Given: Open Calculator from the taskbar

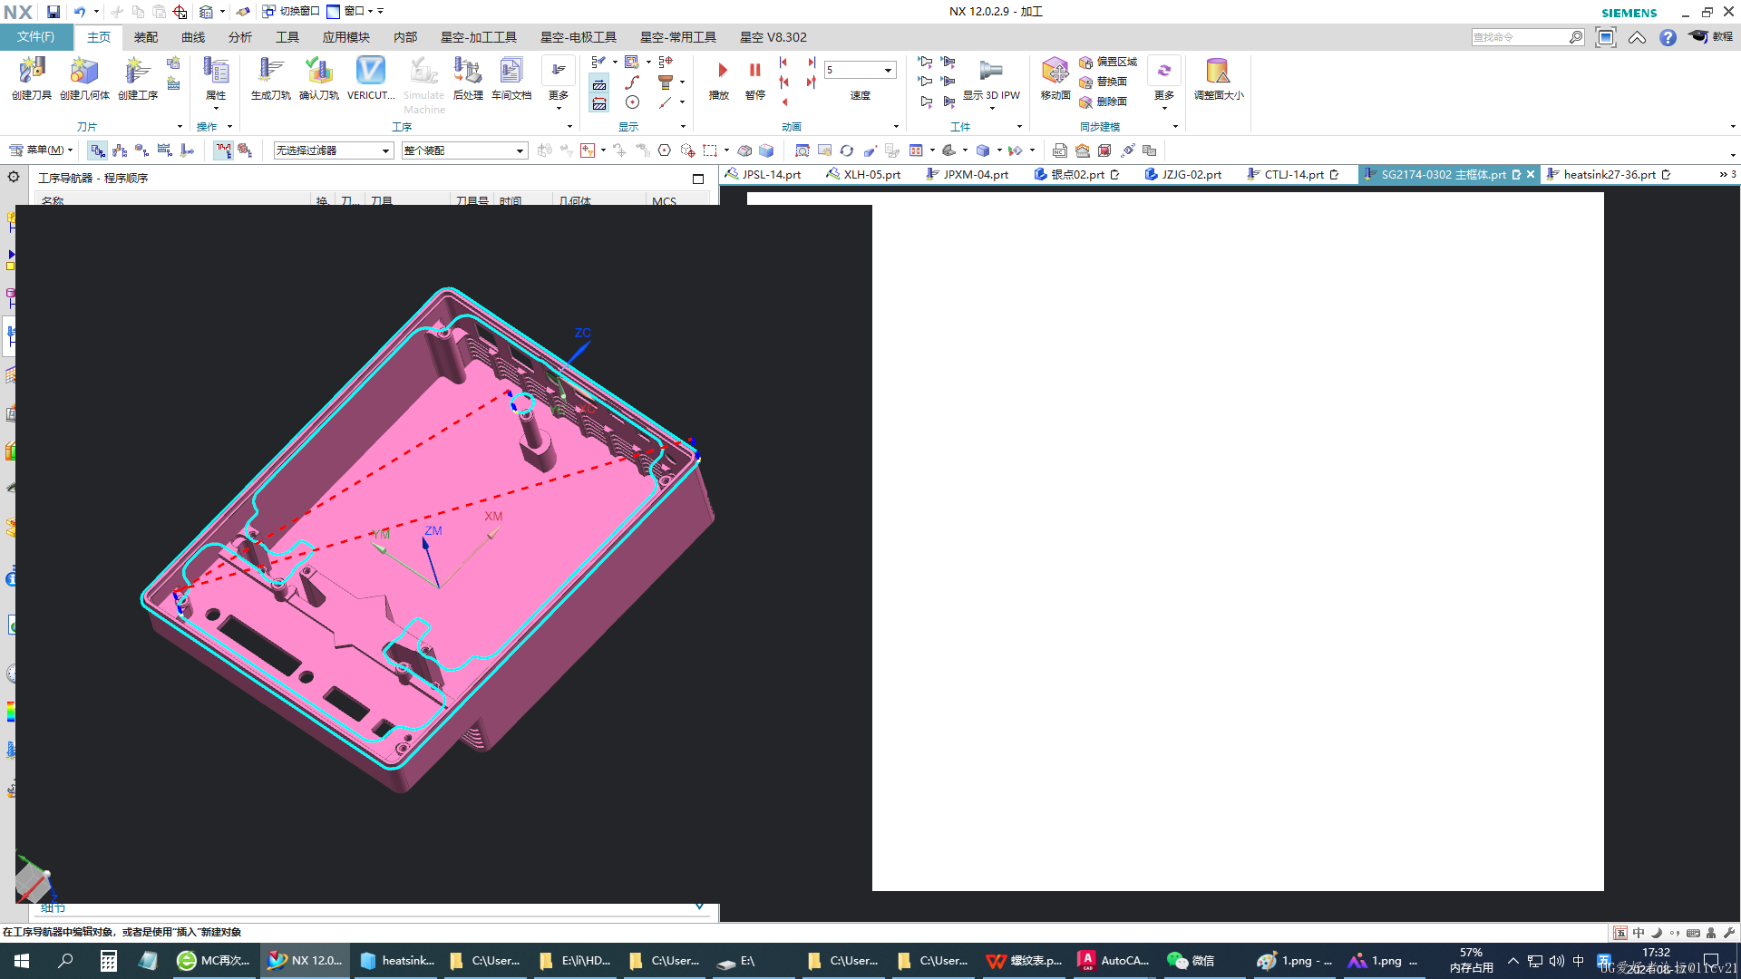Looking at the screenshot, I should 108,961.
